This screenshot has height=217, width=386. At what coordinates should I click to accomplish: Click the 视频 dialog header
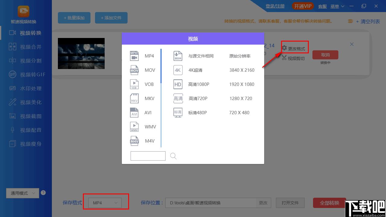coord(193,39)
